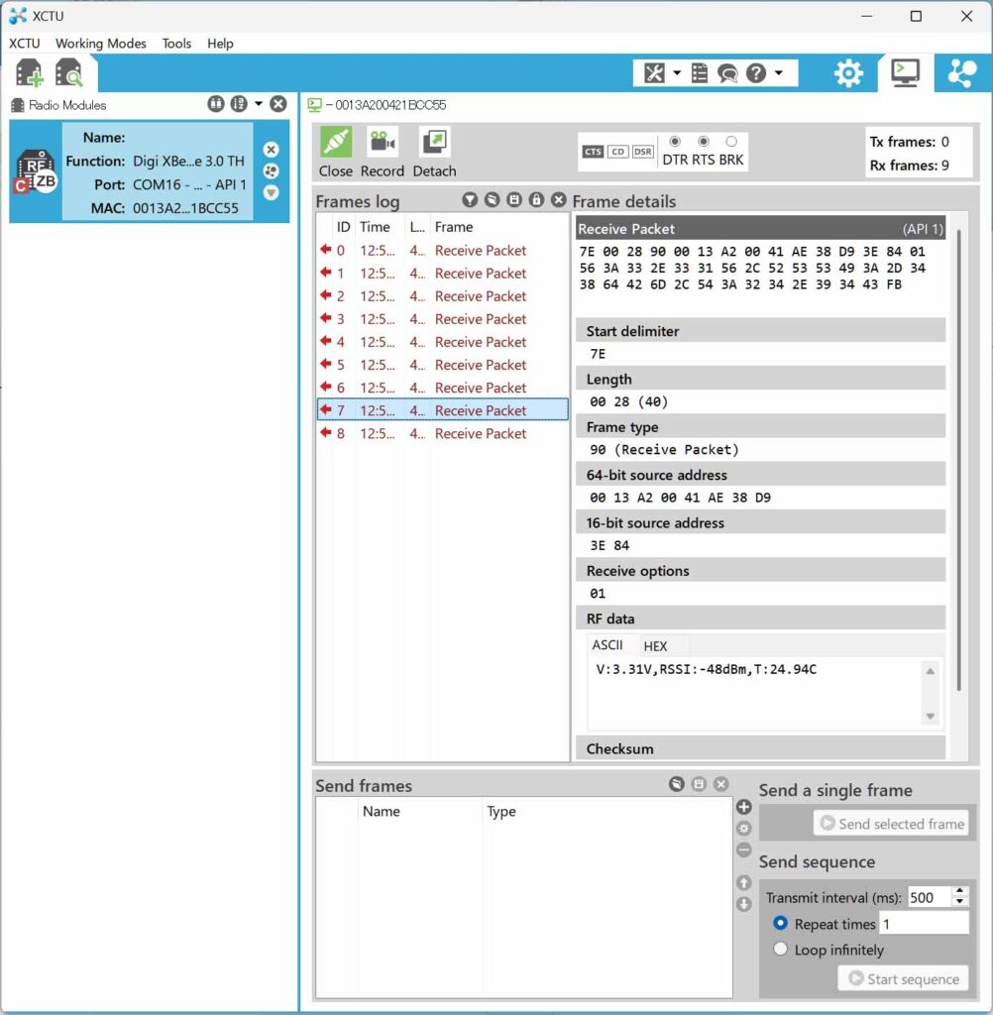
Task: Expand COM16 module details arrow
Action: (272, 192)
